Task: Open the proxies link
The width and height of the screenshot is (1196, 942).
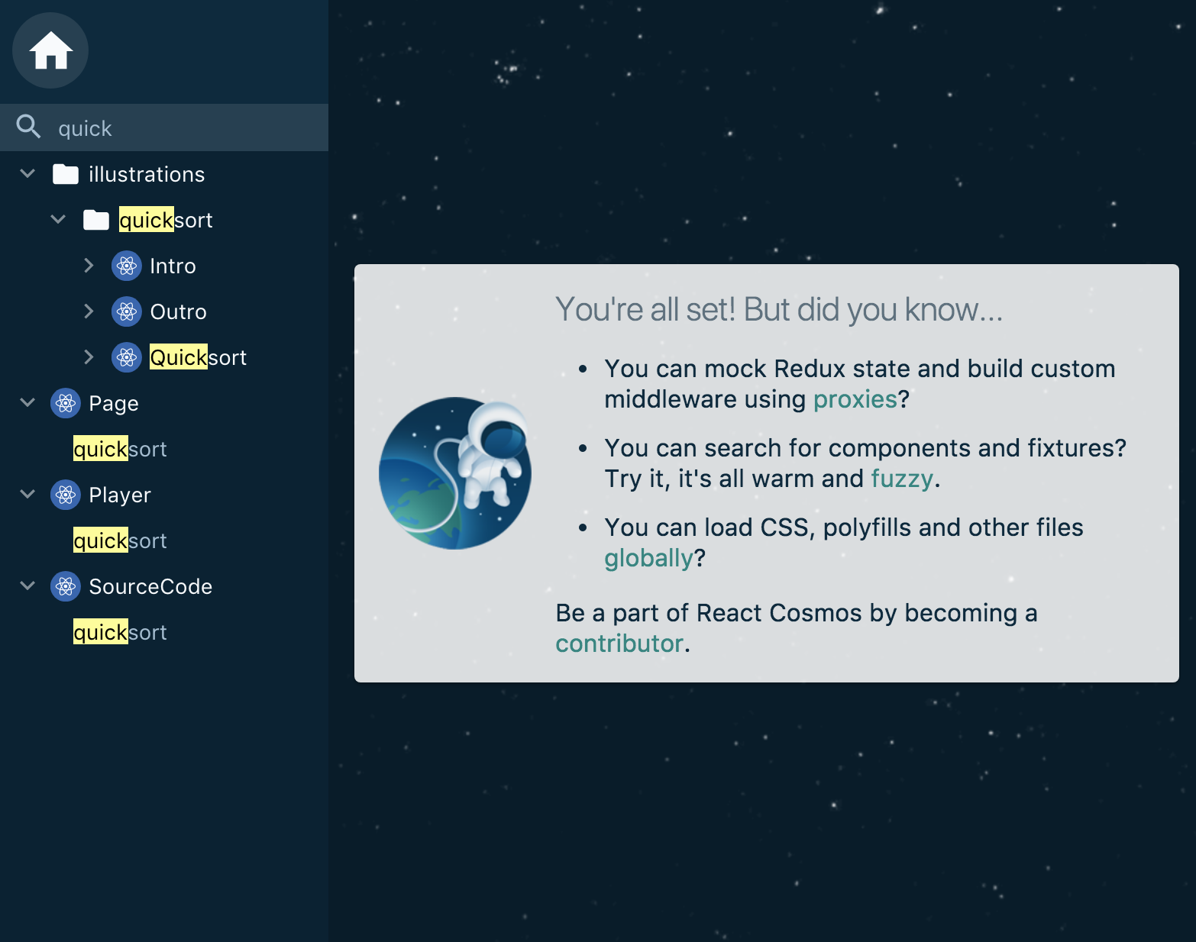Action: click(855, 398)
